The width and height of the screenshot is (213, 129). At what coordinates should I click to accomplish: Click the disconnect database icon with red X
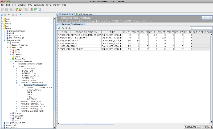pyautogui.click(x=21, y=9)
